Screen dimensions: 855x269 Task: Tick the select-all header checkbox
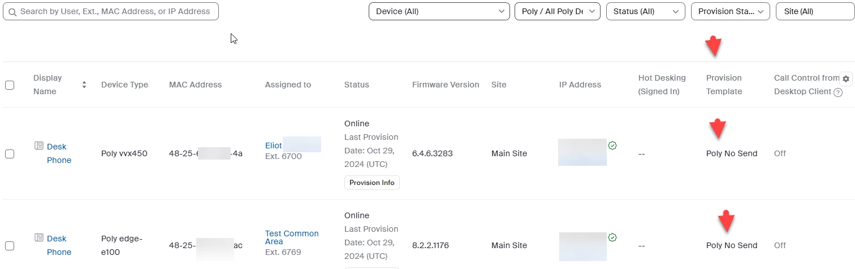10,85
